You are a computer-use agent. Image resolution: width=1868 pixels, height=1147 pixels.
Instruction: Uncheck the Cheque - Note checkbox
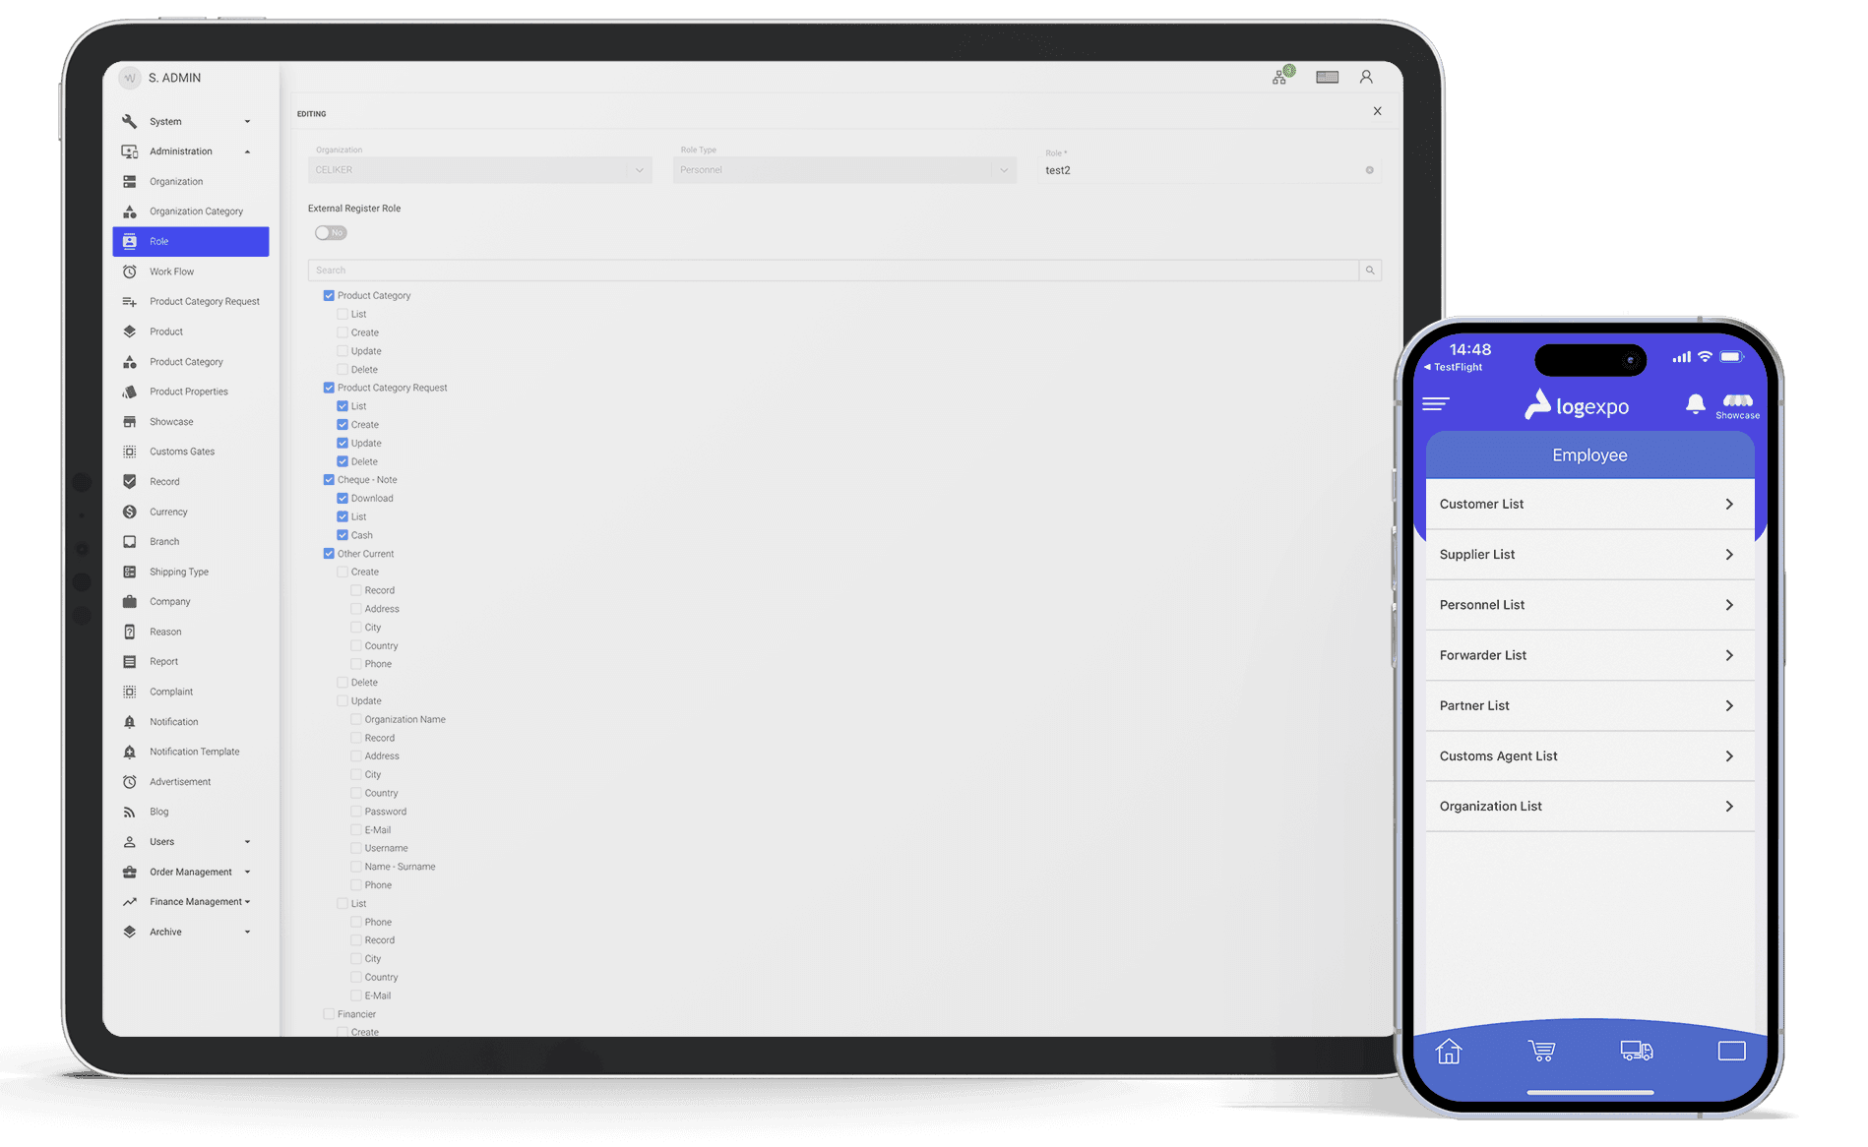(329, 480)
